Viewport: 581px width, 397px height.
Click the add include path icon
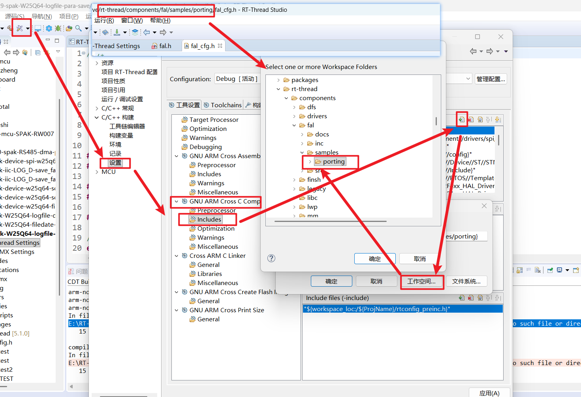(x=461, y=119)
